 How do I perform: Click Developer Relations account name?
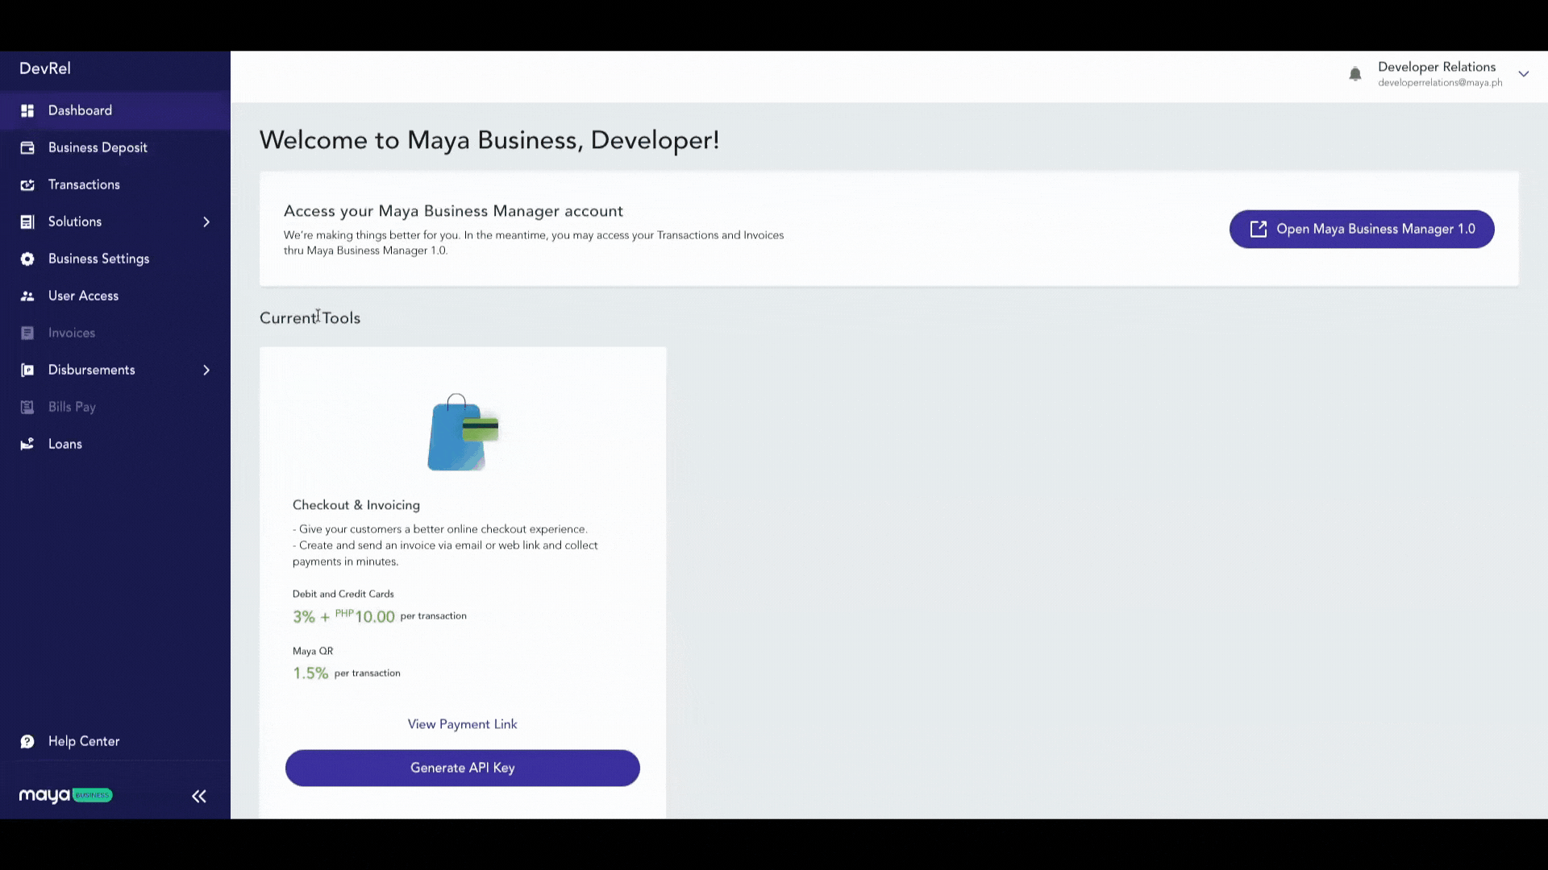[1437, 67]
